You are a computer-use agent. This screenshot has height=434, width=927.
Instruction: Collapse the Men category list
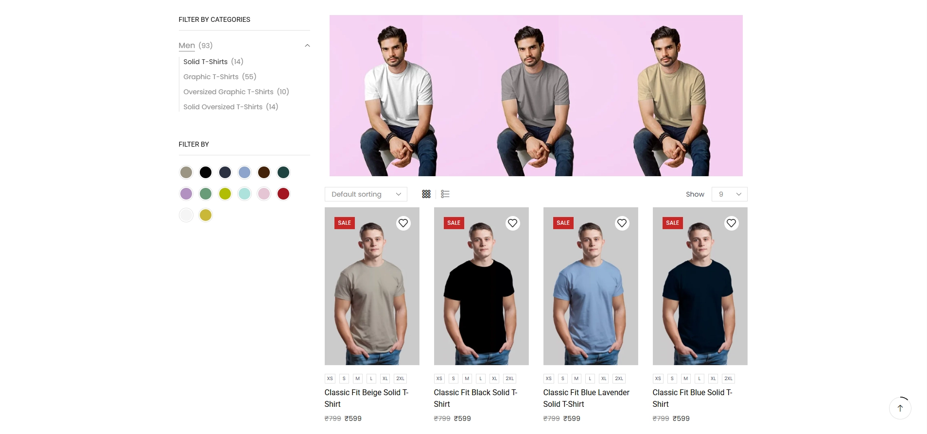pos(307,46)
